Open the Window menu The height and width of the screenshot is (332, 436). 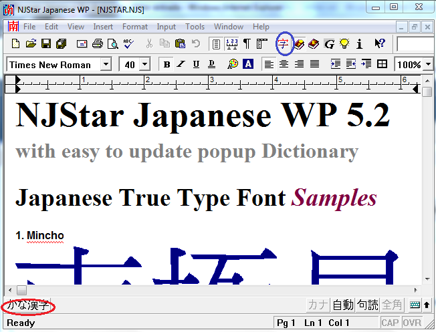[x=229, y=27]
